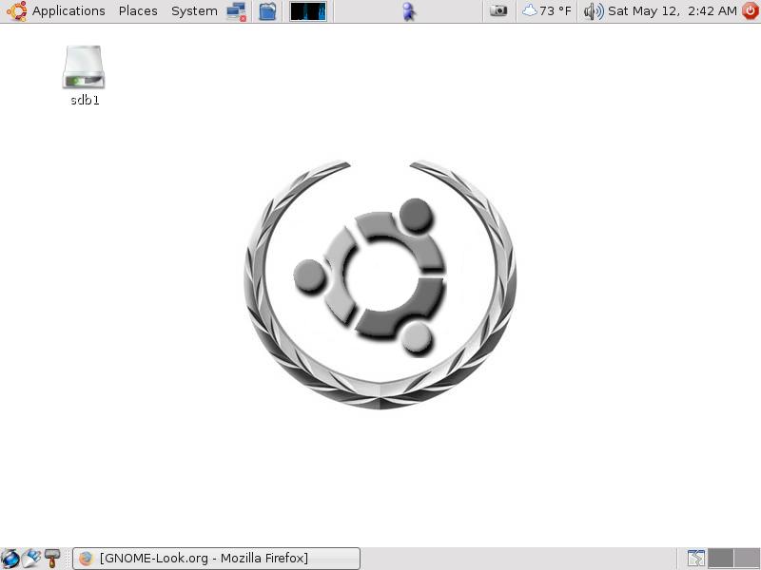
Task: Open the System menu
Action: pos(194,10)
